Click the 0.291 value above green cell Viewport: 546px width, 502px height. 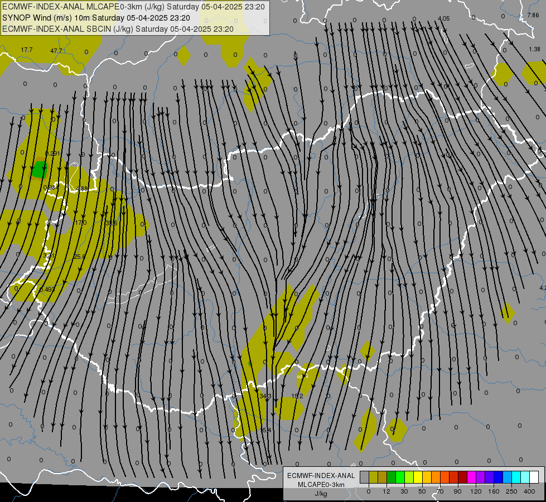pos(52,153)
